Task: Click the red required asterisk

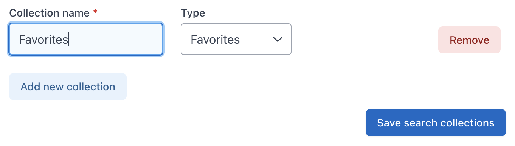Action: [95, 12]
